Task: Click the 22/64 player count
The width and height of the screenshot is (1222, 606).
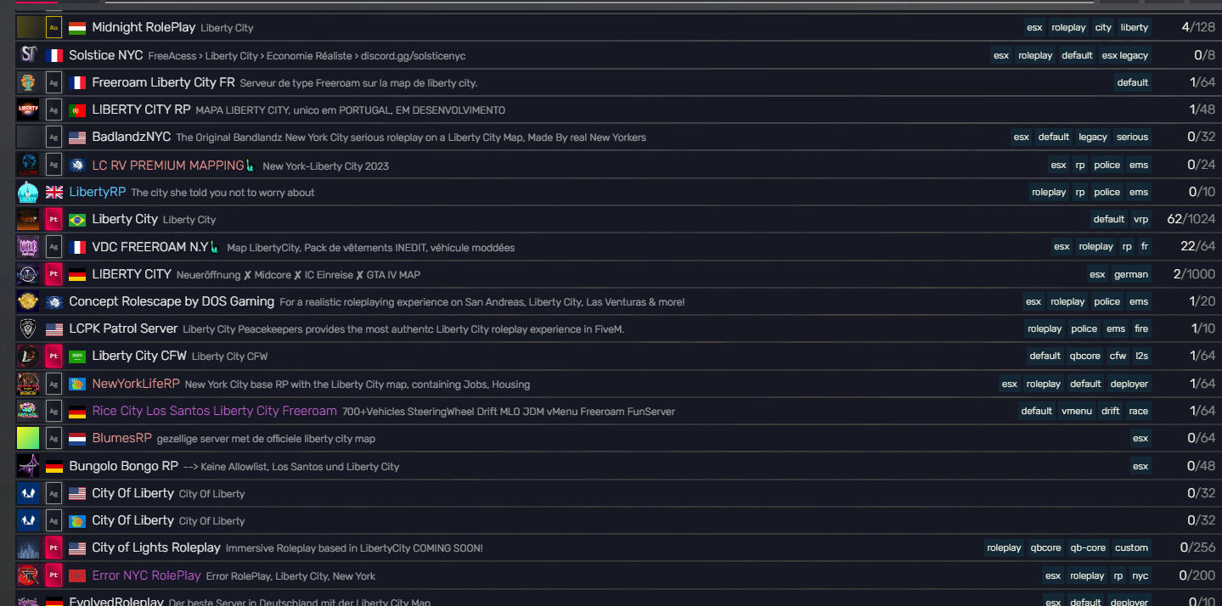Action: point(1198,246)
